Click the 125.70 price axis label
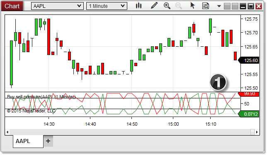The height and width of the screenshot is (155, 267). [251, 33]
